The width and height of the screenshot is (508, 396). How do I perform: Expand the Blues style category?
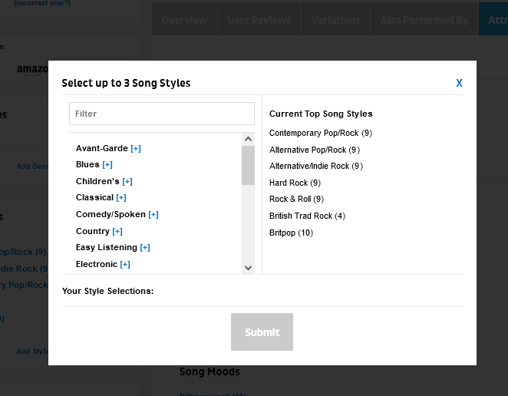point(107,165)
